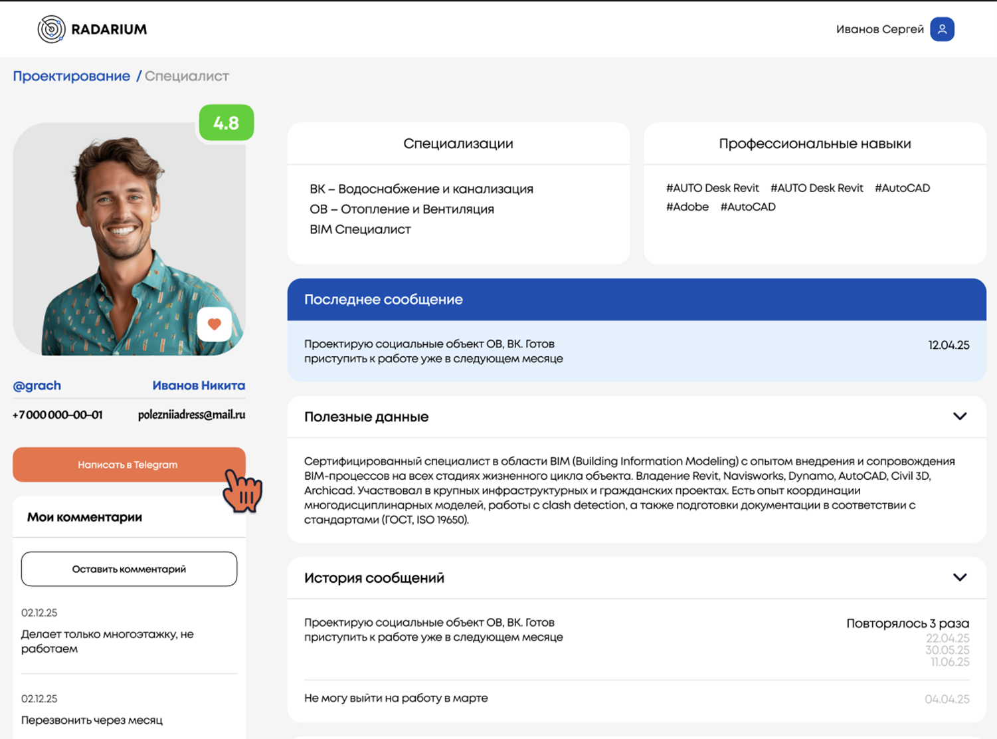Select ОВ – Отопление и Вентиляция
The width and height of the screenshot is (997, 739).
pyautogui.click(x=402, y=209)
